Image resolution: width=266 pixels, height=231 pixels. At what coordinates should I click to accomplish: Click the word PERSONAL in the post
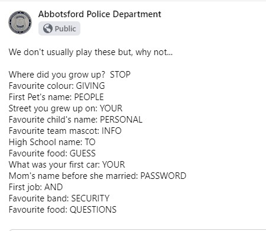pos(121,120)
